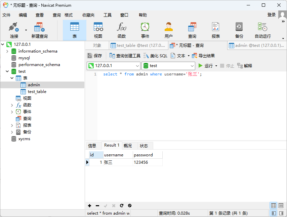Click the New Query toolbar icon
This screenshot has height=217, width=287.
coord(39,30)
